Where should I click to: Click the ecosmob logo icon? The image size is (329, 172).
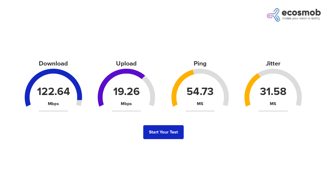point(273,15)
